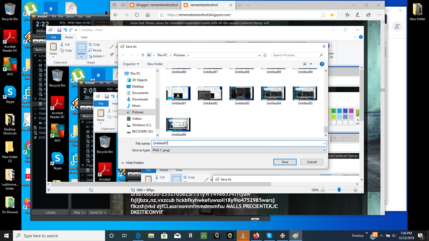Click the Cancel button in dialog
This screenshot has width=429, height=241.
click(312, 162)
